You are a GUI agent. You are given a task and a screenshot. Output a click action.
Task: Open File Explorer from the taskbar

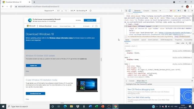[72, 106]
